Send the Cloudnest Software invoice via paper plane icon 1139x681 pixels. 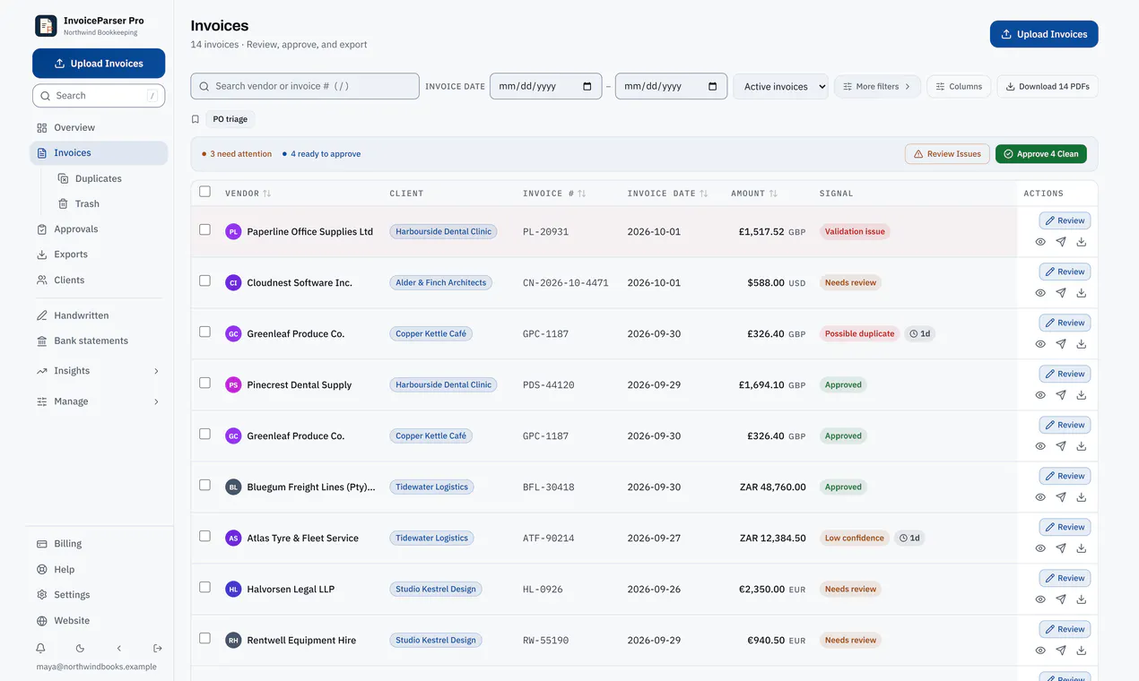pyautogui.click(x=1061, y=293)
